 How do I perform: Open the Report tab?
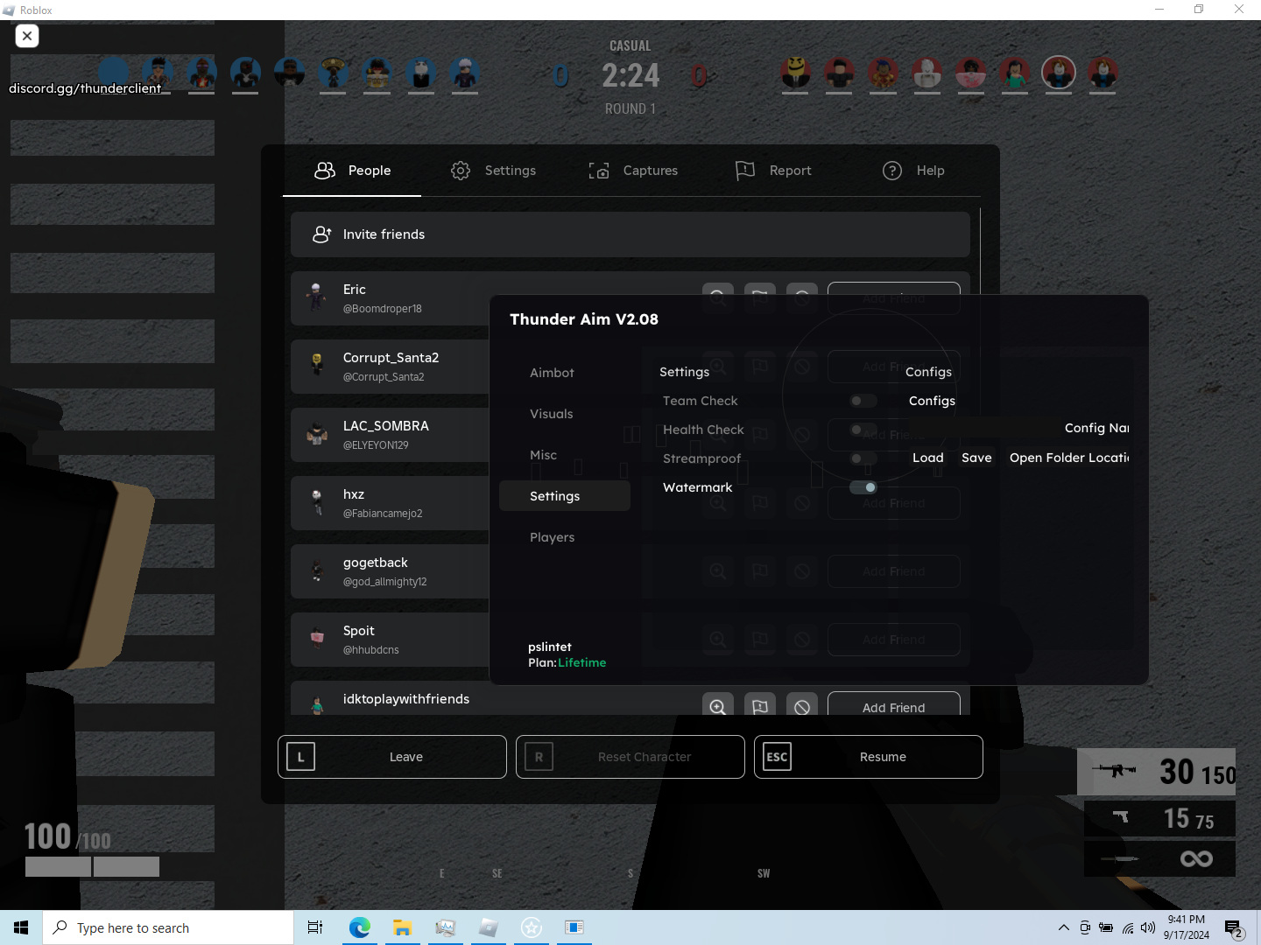pos(773,171)
